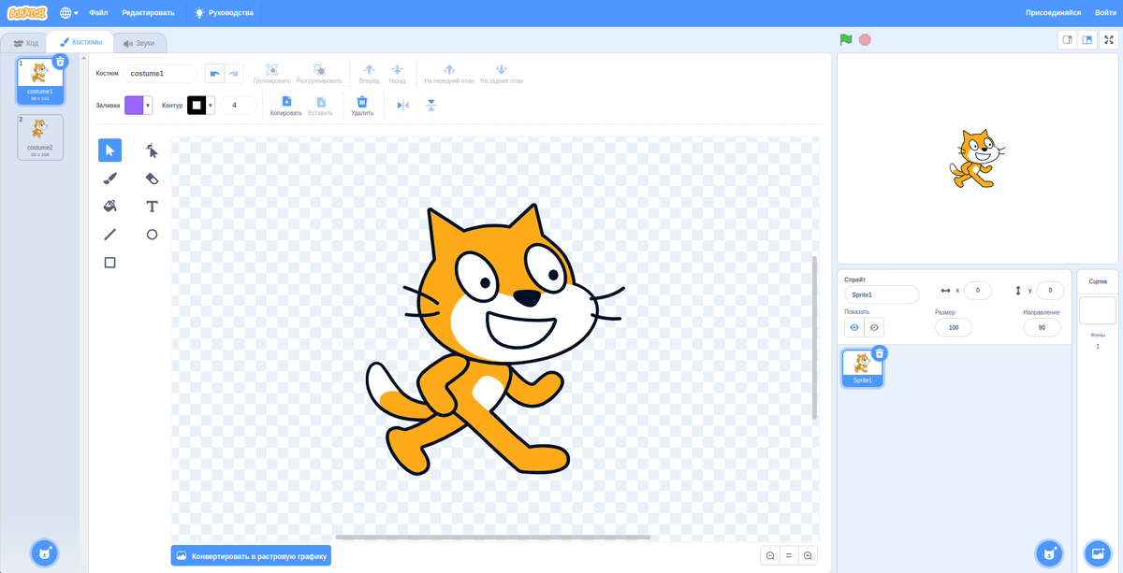Click the green flag to start
The width and height of the screenshot is (1123, 573).
[846, 39]
